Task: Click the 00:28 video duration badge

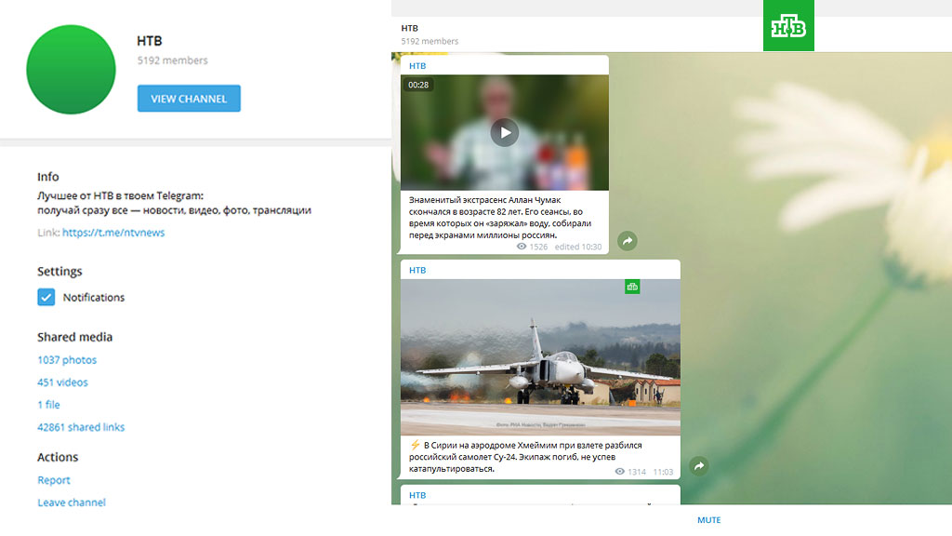Action: click(418, 85)
